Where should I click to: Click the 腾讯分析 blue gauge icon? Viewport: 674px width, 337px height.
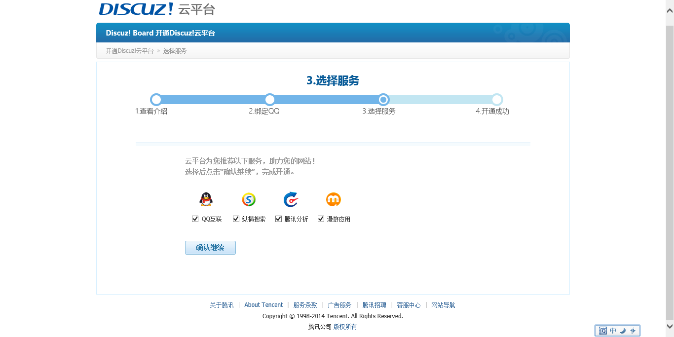(291, 199)
